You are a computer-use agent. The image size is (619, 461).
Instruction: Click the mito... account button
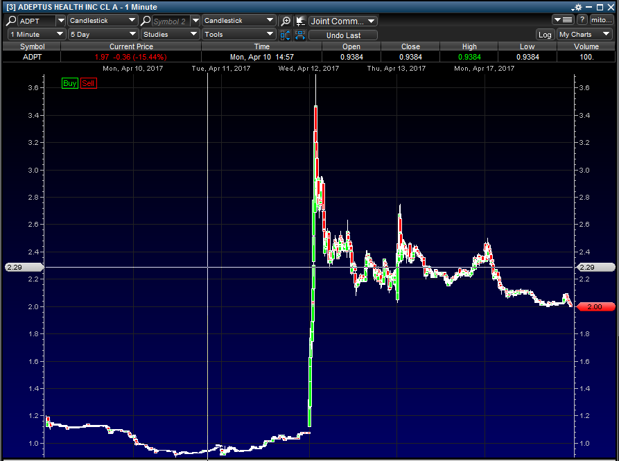pos(602,19)
